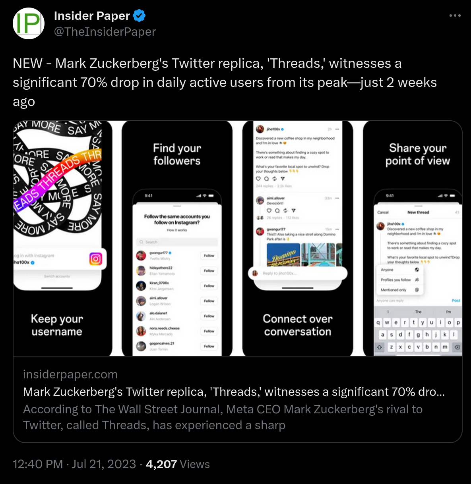Tap Post in the New thread composer

455,301
